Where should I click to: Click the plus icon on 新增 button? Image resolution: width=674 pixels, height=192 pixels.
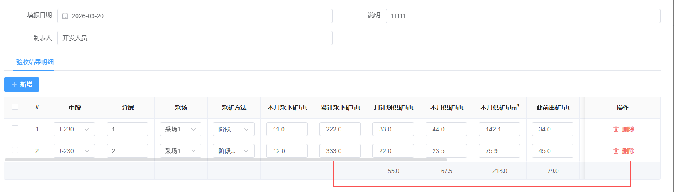14,84
